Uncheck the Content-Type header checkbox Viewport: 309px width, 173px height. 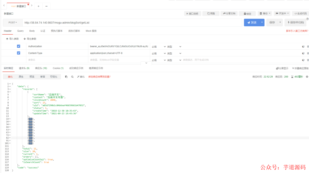(19, 53)
